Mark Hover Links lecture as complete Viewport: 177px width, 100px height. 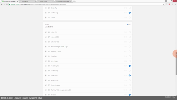coord(130,80)
